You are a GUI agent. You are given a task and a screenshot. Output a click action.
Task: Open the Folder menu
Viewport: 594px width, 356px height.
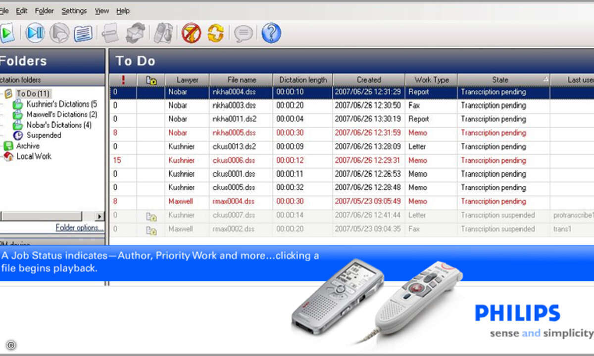point(44,10)
